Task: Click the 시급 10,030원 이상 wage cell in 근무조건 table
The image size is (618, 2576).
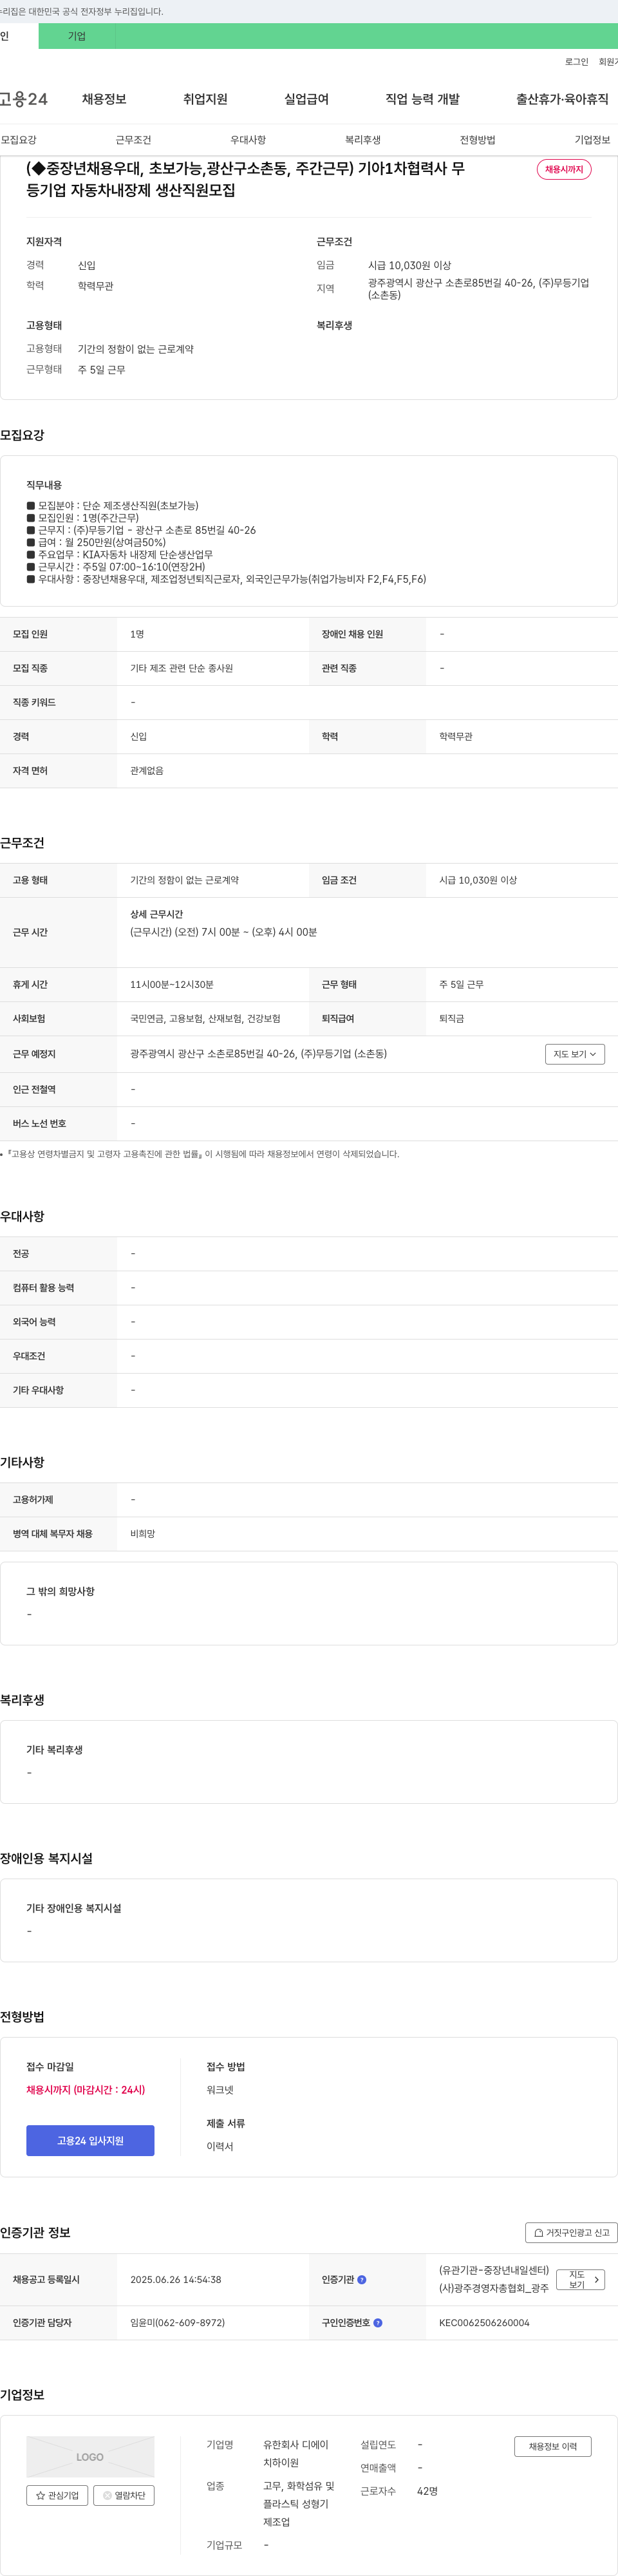Action: click(x=478, y=880)
